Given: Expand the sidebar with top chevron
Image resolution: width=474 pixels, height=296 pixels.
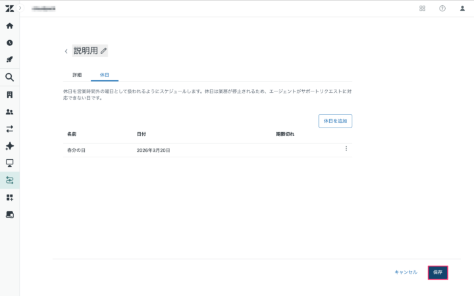Looking at the screenshot, I should click(x=20, y=8).
